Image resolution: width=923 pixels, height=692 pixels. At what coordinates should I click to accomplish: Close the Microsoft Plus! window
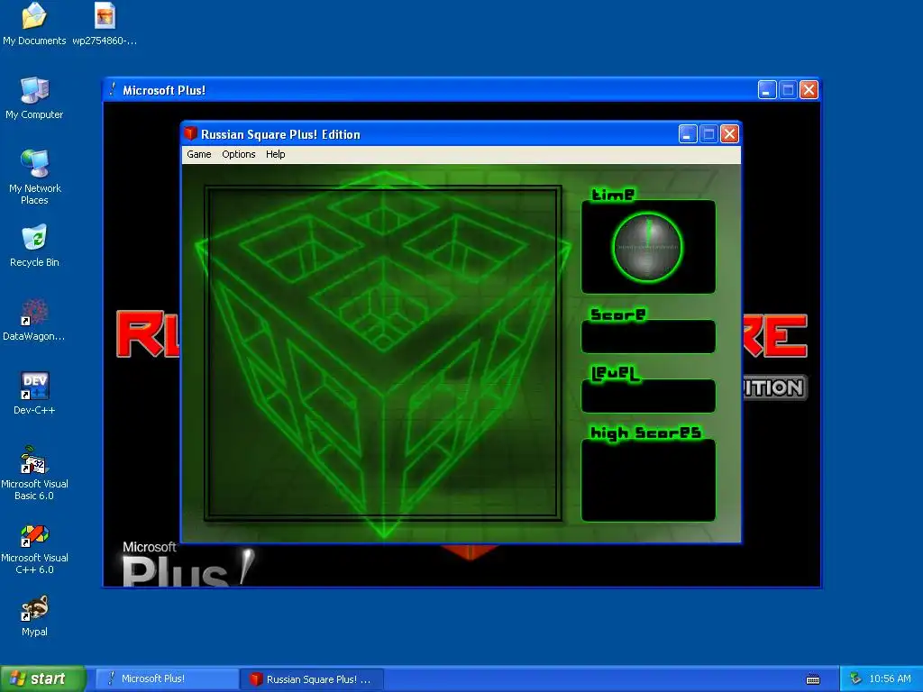tap(809, 90)
